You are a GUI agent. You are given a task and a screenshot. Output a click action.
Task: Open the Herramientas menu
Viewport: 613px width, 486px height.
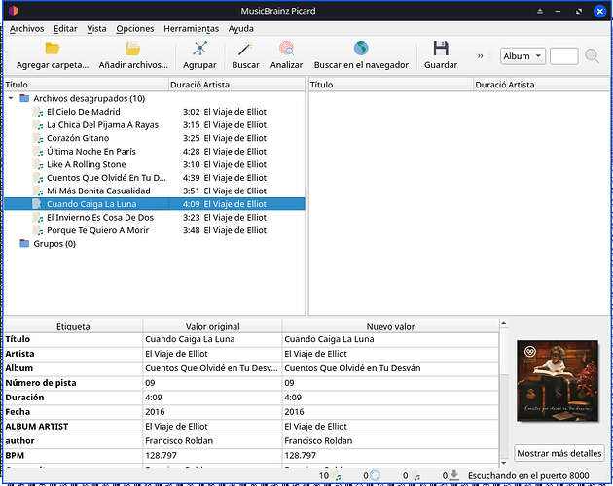(191, 29)
